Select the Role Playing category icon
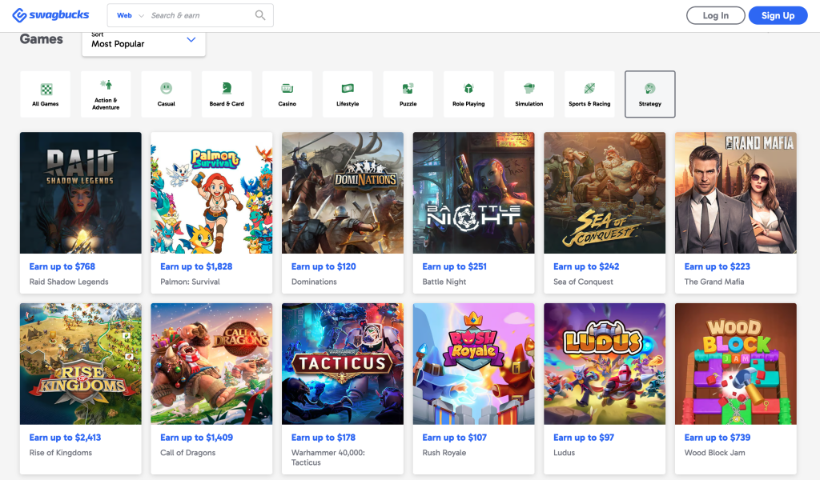820x480 pixels. (468, 88)
